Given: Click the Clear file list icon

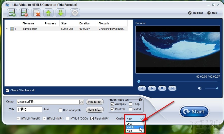Looking at the screenshot, I should [36, 13].
